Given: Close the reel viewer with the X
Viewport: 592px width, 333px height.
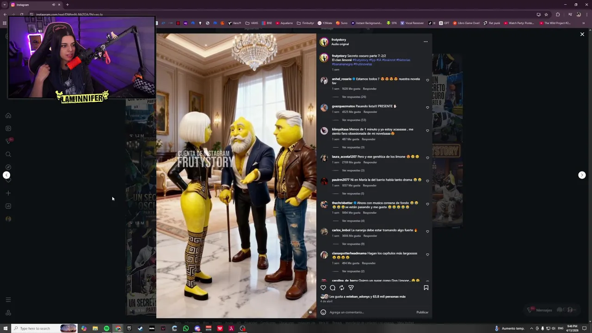Looking at the screenshot, I should point(582,34).
